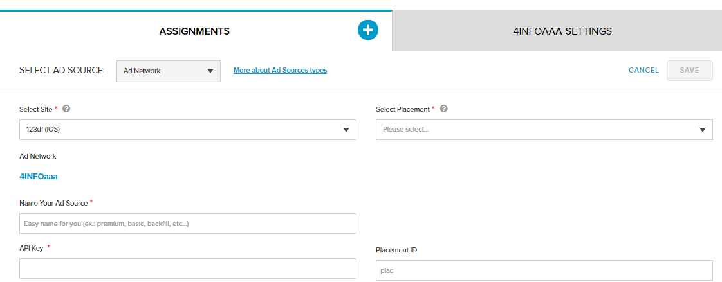Click the API Key label text
Screen dimensions: 722x282
tap(32, 248)
